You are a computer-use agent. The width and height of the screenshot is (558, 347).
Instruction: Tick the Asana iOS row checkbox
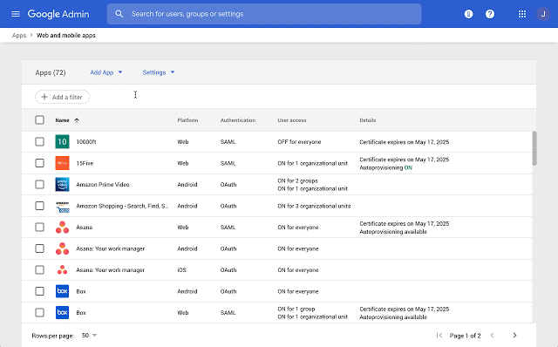click(39, 269)
